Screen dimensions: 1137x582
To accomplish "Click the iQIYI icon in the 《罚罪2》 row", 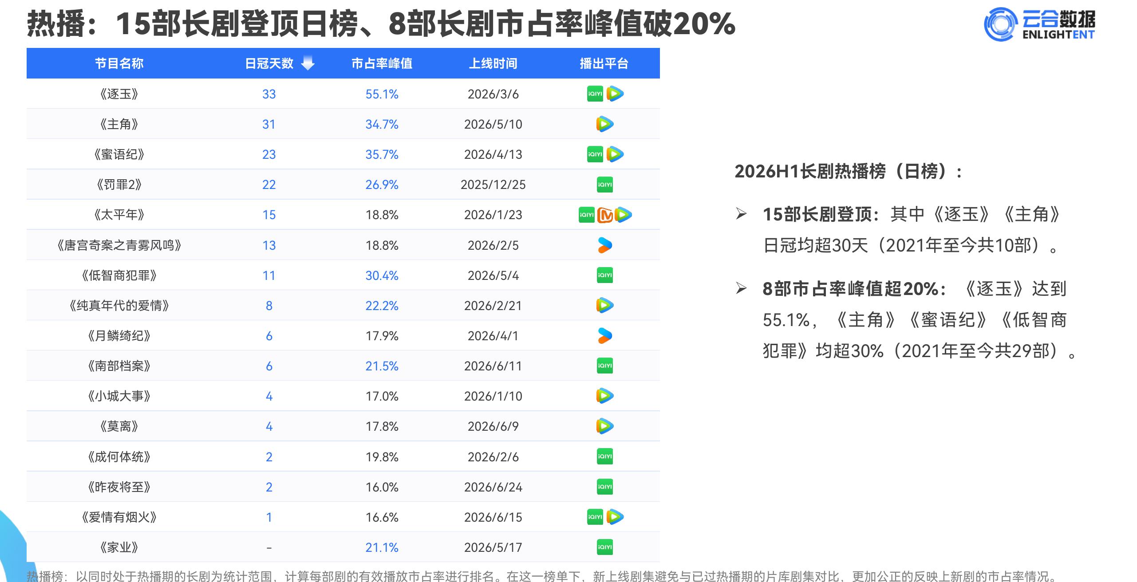I will point(604,185).
